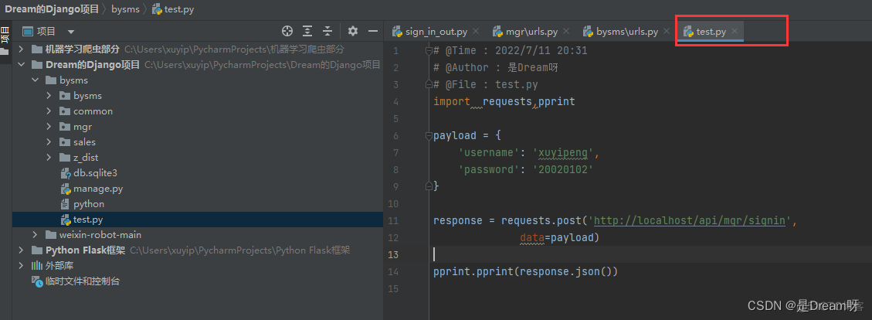Click line number 13 in gutter
Screen dimensions: 872x320
pos(393,254)
